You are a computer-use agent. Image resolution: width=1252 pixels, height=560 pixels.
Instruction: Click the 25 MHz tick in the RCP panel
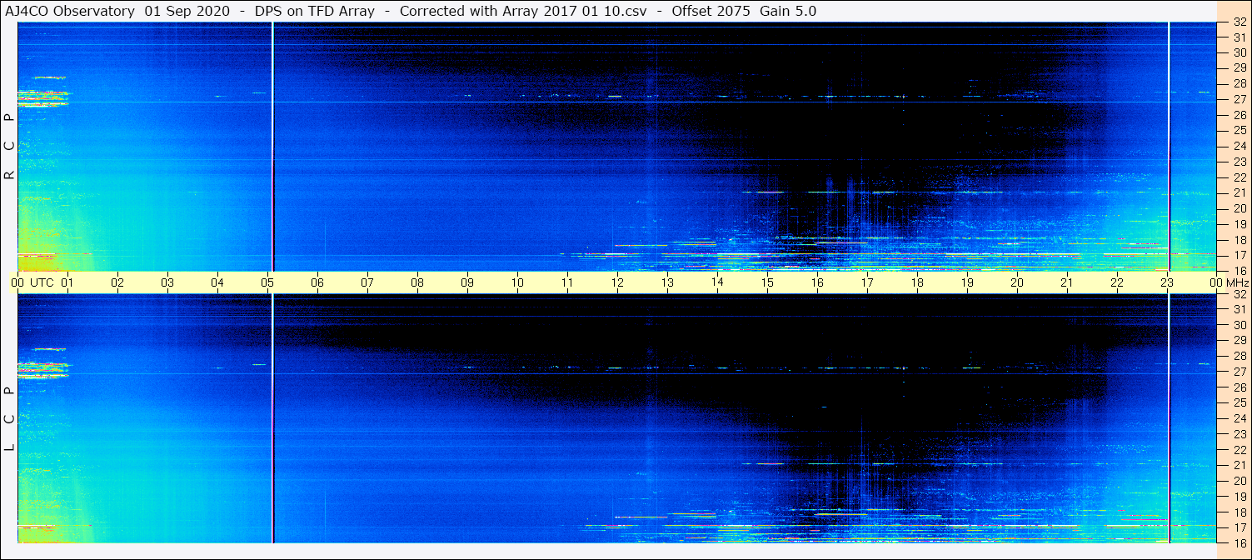tap(1239, 131)
